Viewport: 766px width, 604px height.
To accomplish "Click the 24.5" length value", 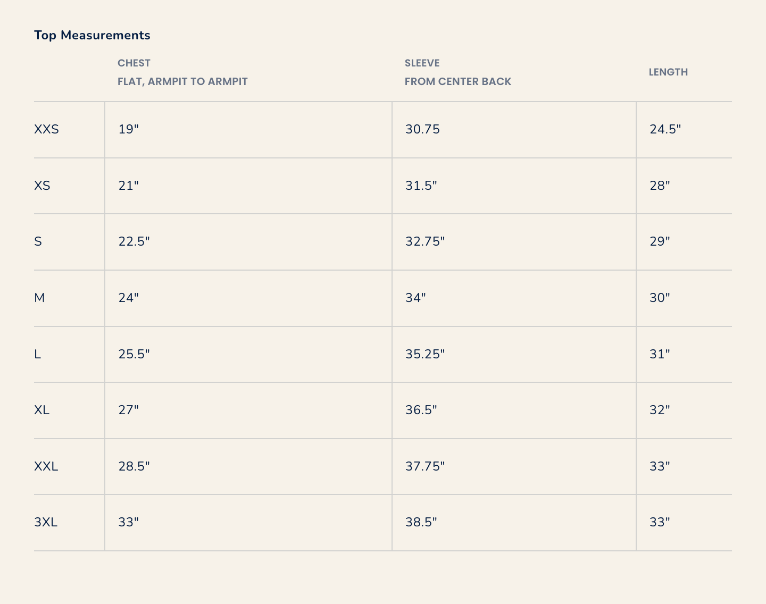I will (x=665, y=129).
